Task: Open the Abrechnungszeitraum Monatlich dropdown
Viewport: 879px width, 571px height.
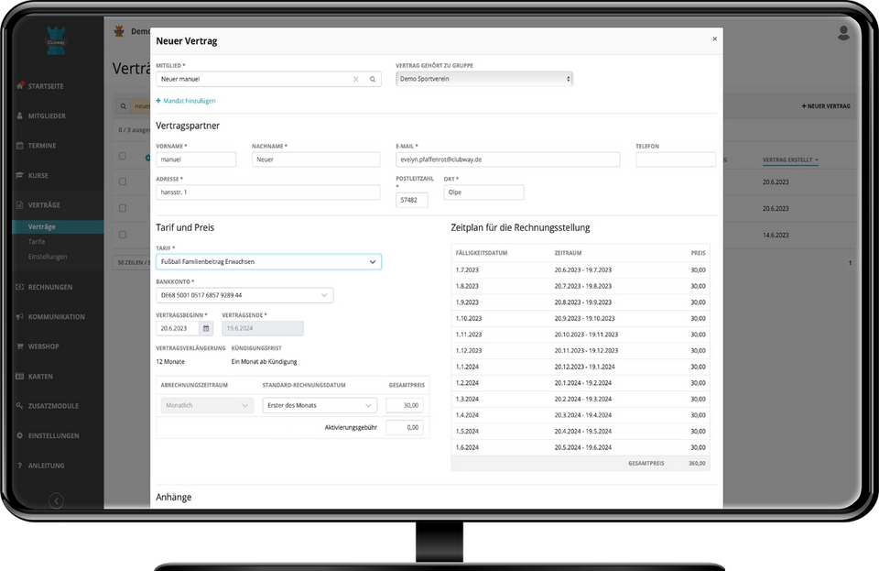Action: (x=207, y=405)
